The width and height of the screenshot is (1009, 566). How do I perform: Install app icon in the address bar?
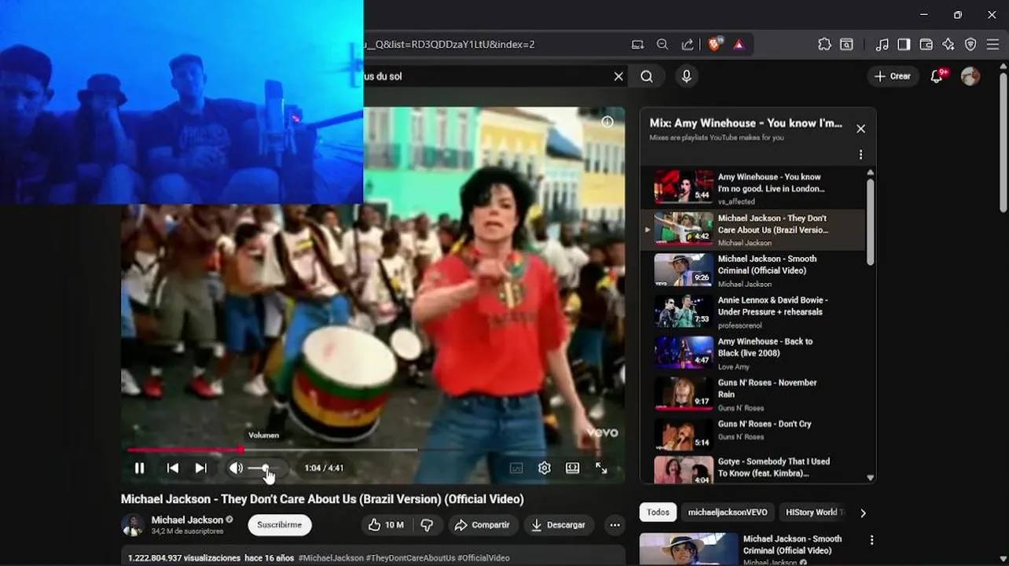[637, 45]
